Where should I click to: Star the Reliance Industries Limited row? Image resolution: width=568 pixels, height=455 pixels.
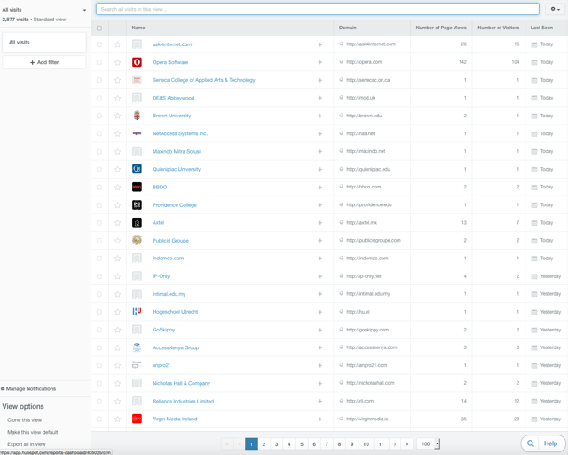[x=117, y=402]
